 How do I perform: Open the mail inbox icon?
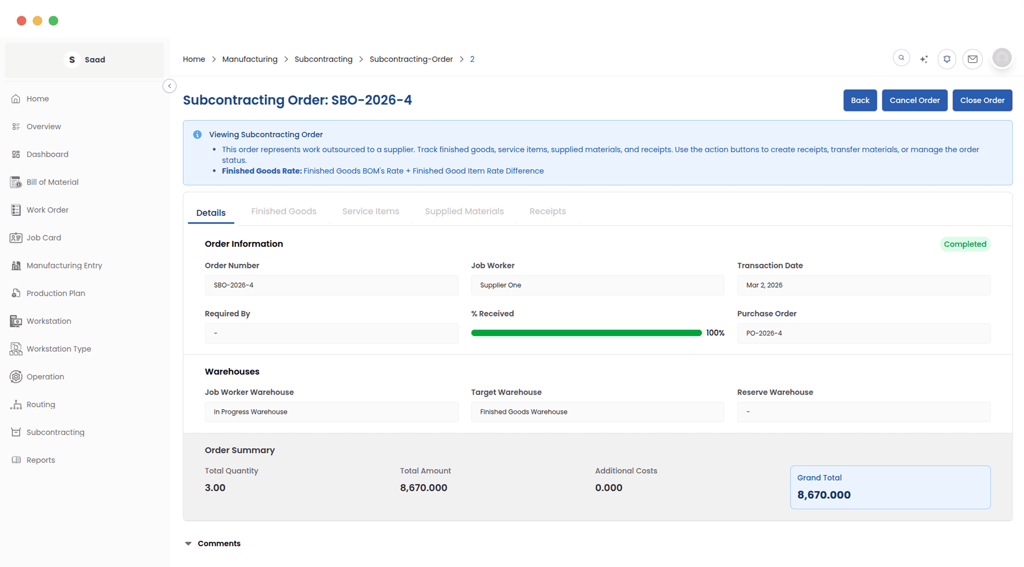click(x=973, y=59)
